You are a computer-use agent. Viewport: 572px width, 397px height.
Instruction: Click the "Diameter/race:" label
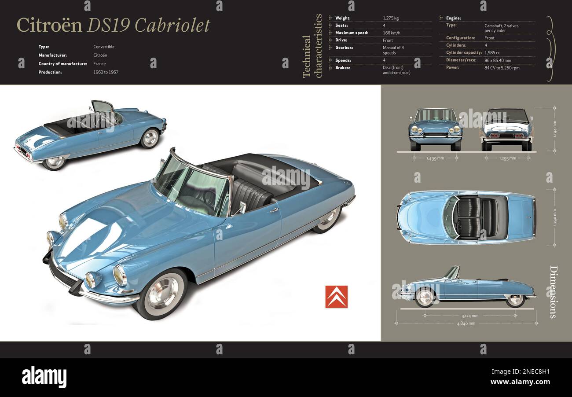point(461,60)
